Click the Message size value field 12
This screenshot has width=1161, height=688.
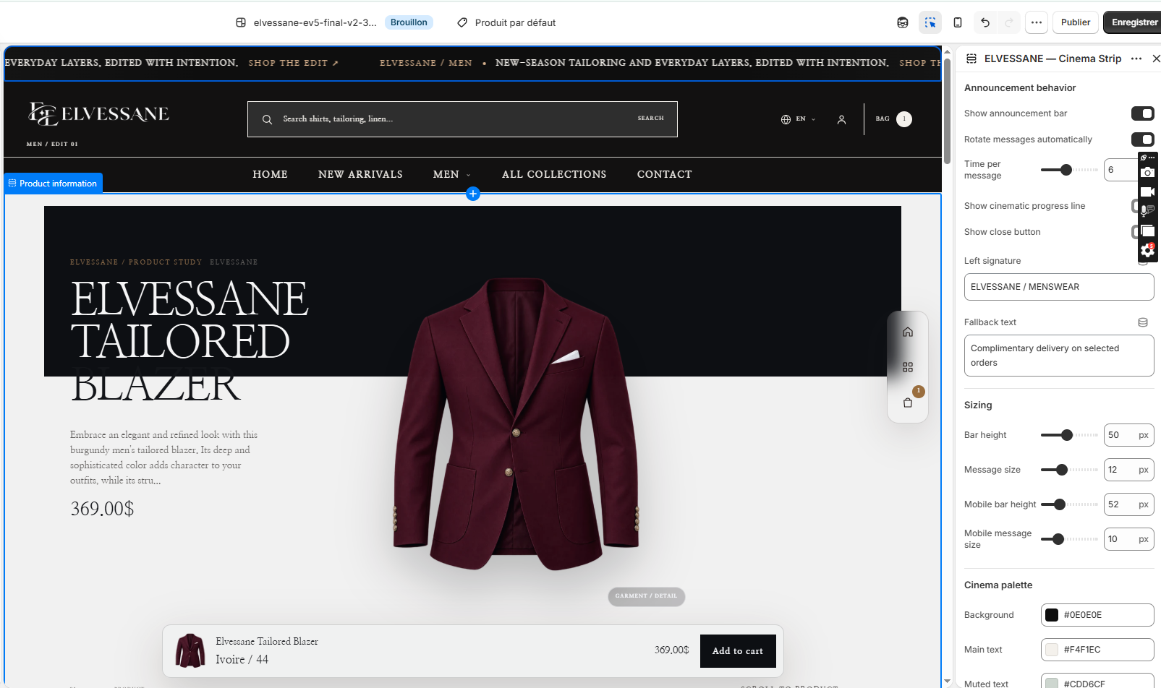pyautogui.click(x=1128, y=470)
